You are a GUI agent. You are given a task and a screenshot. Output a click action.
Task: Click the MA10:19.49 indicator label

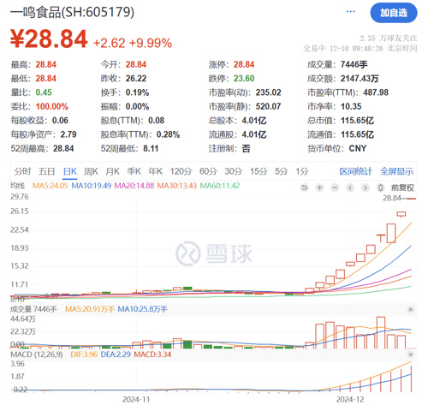pyautogui.click(x=92, y=186)
